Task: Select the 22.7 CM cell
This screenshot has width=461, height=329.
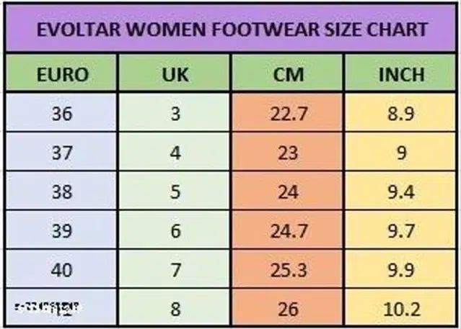Action: tap(289, 113)
